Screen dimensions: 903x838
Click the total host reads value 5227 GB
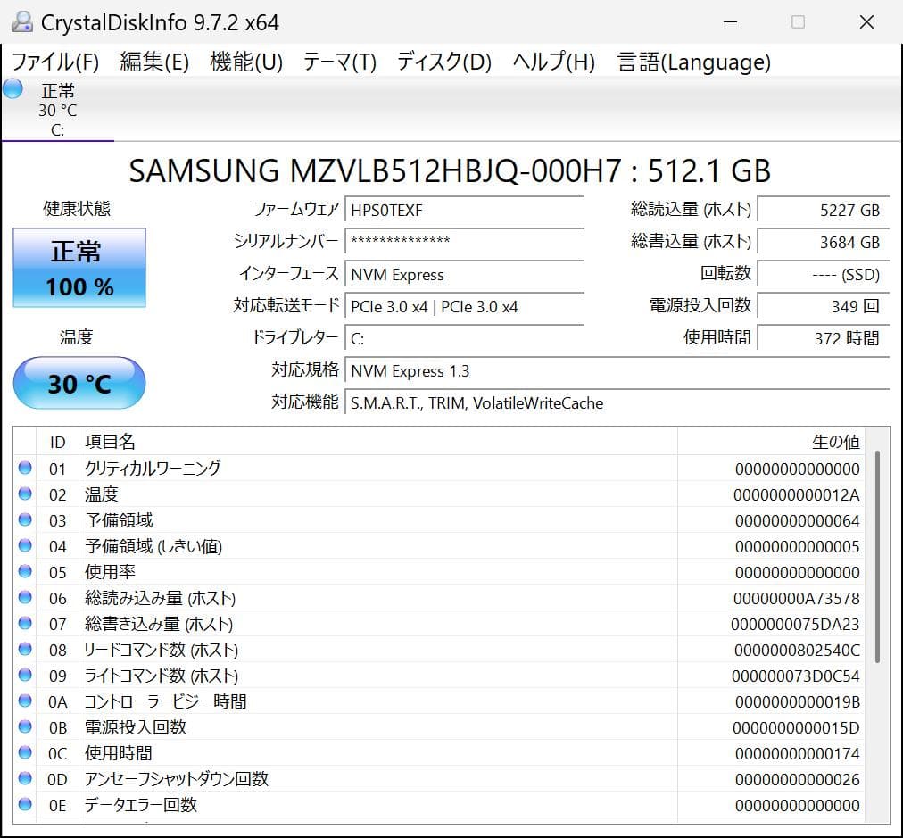pyautogui.click(x=823, y=210)
